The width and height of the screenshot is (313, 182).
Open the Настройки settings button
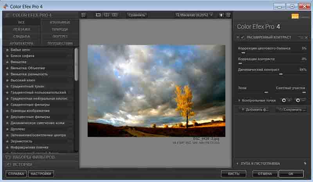pyautogui.click(x=41, y=174)
